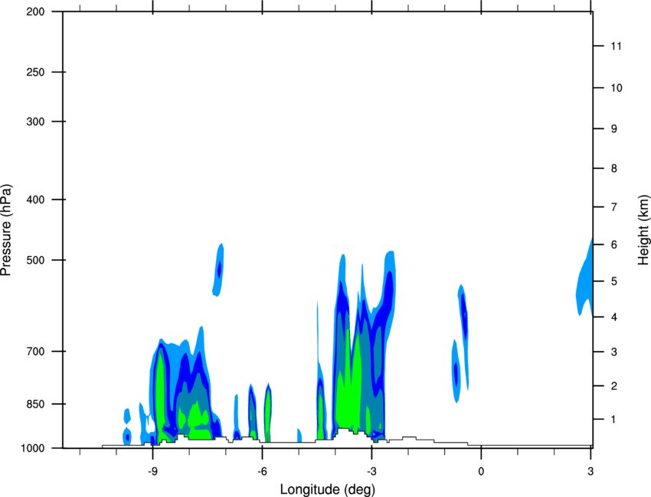
Task: Select the 500 pressure tick label
Action: tap(35, 260)
